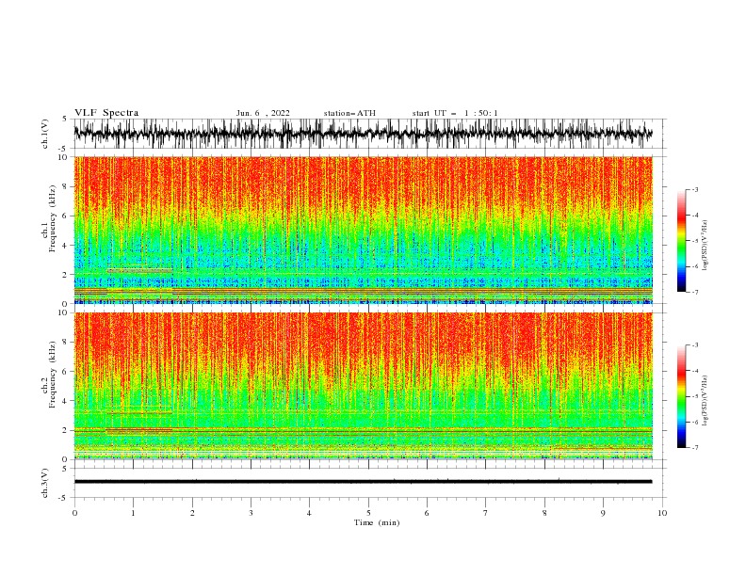Click the "2" tick on the time axis

(192, 513)
